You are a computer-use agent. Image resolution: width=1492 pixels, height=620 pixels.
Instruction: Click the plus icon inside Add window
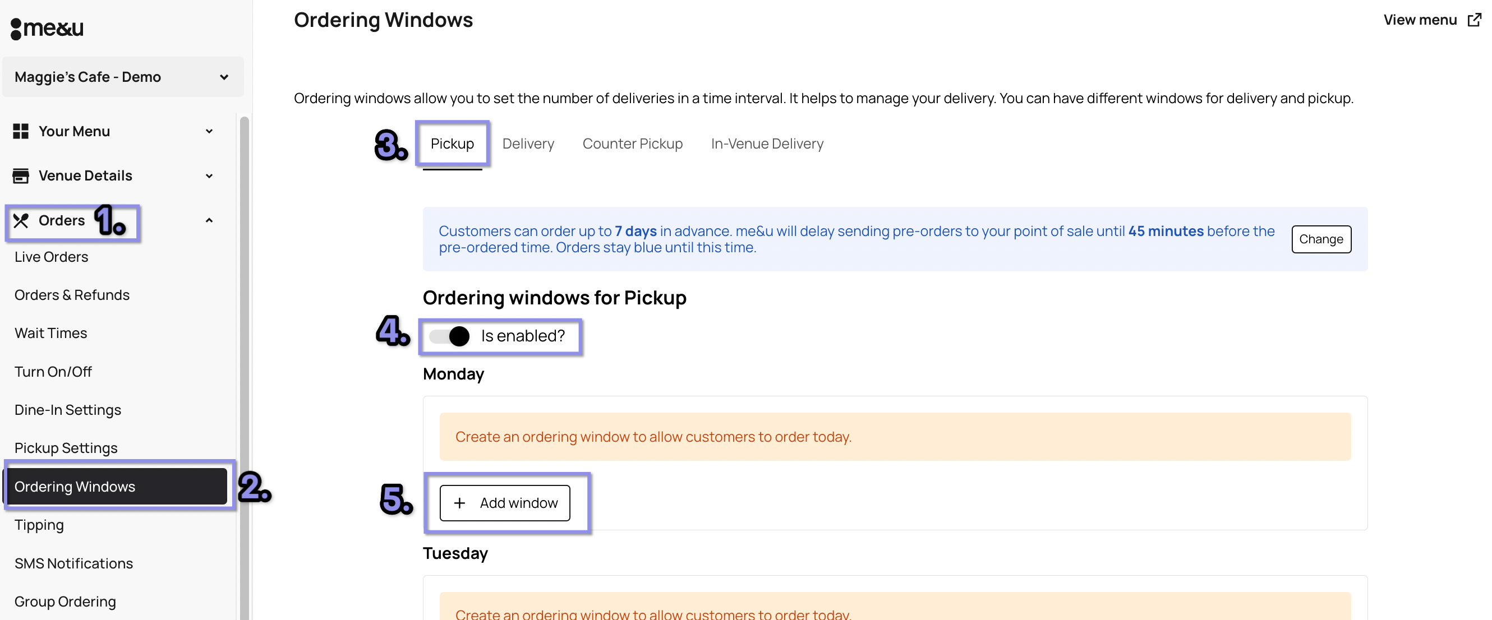[x=460, y=502]
